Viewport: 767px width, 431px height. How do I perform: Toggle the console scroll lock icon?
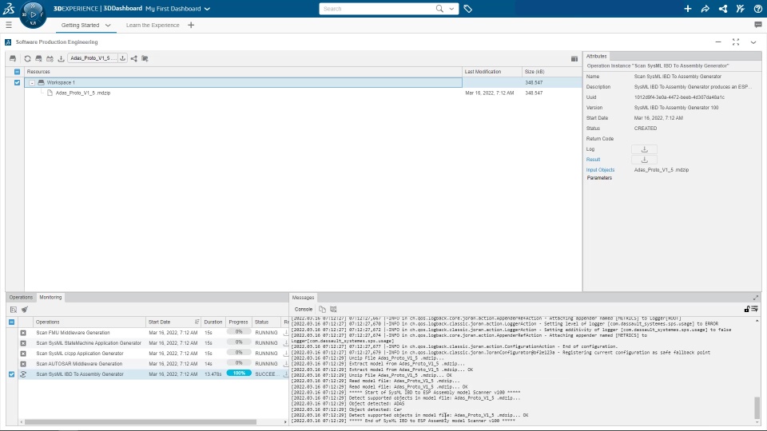coord(747,309)
